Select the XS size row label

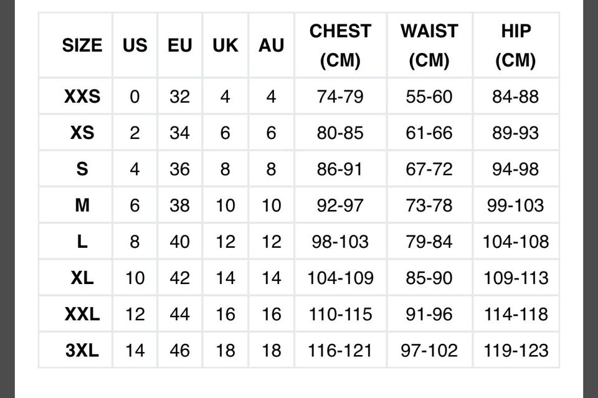pyautogui.click(x=82, y=133)
